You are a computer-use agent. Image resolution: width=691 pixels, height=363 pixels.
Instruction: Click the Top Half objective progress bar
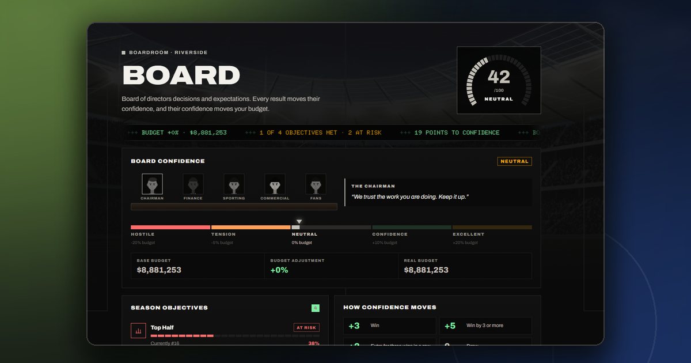pos(235,335)
